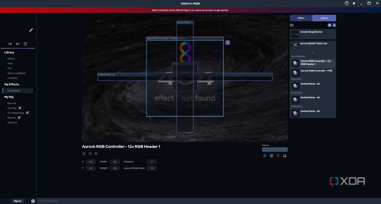Switch to the Layout tab
Screen dimensions: 381x204
click(324, 18)
